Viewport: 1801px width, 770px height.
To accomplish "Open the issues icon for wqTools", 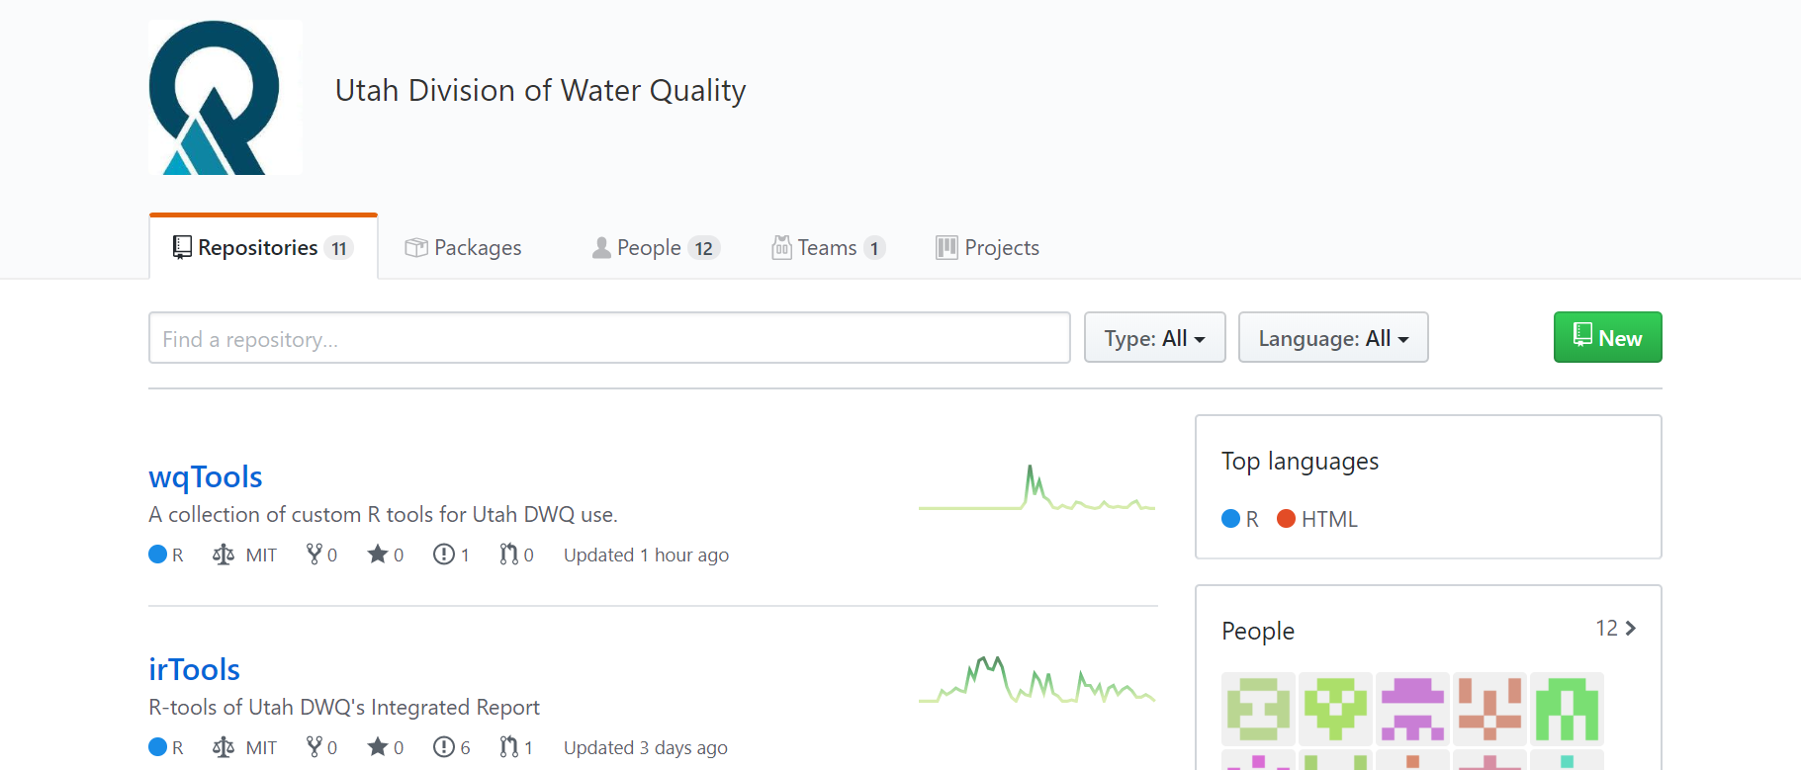I will point(444,555).
